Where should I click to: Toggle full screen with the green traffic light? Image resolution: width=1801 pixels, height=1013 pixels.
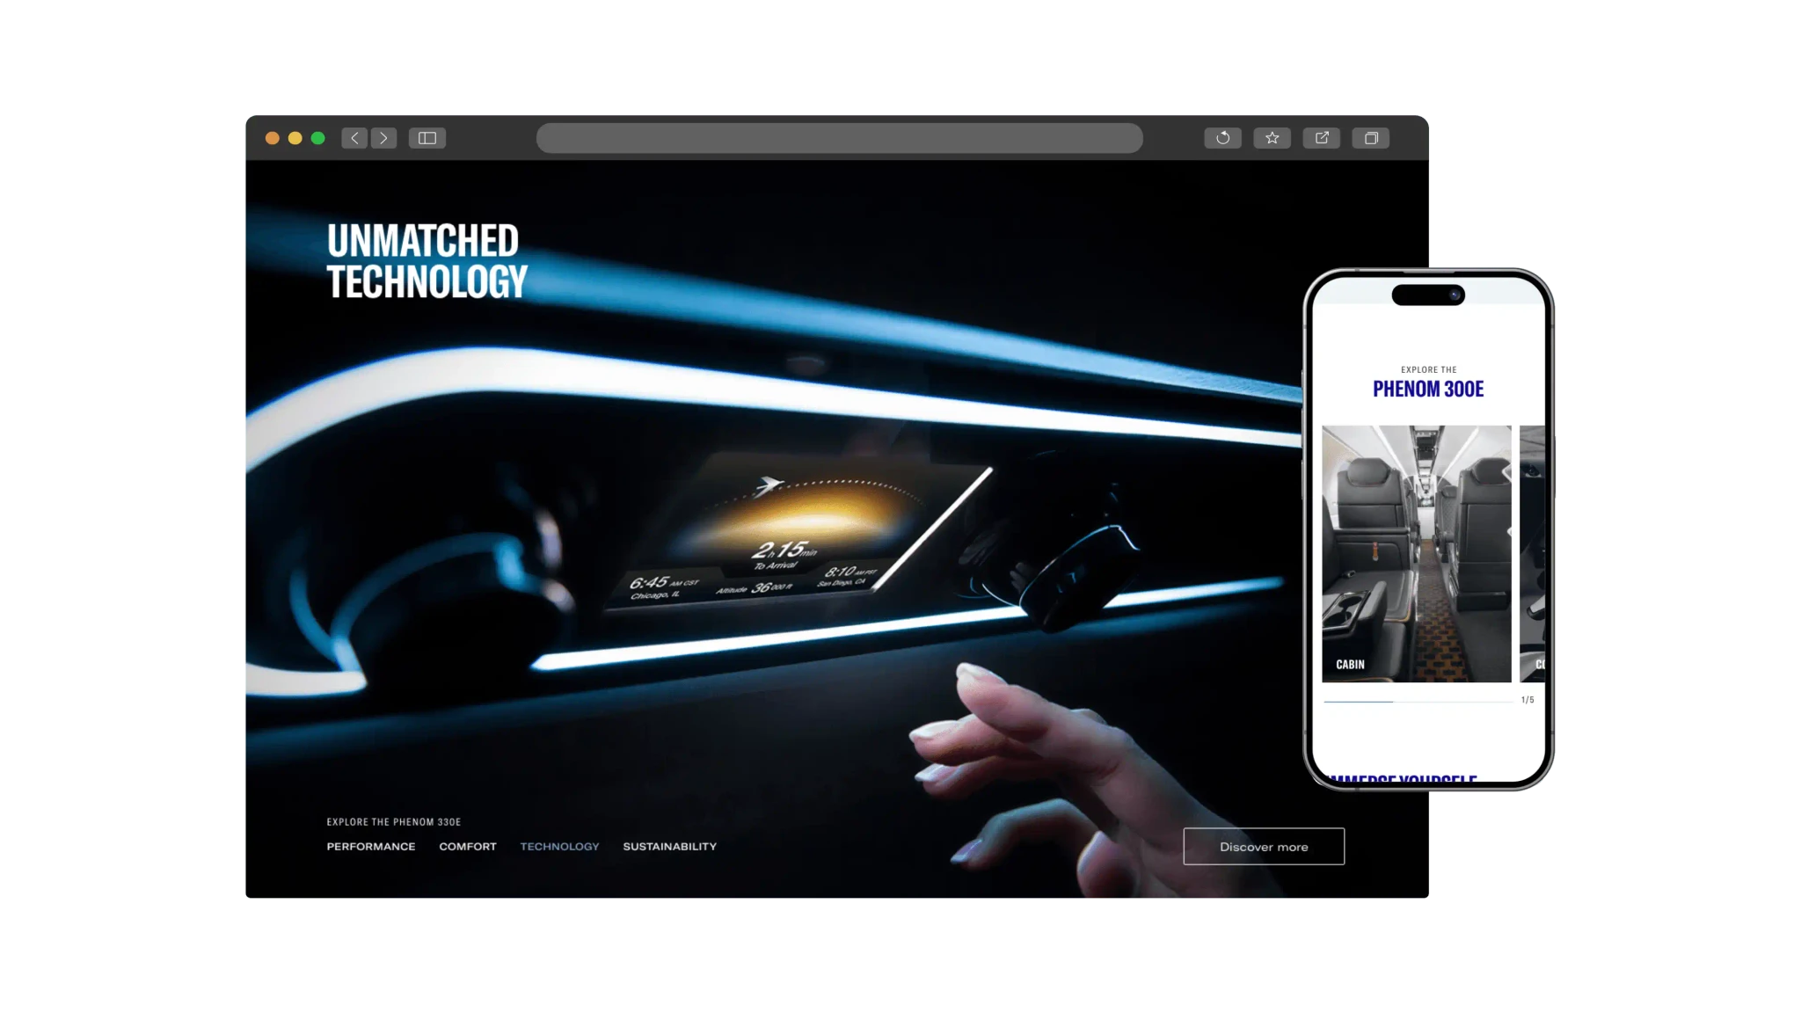[317, 138]
